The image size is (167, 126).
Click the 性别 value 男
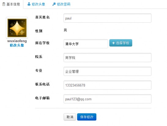pos(65,30)
